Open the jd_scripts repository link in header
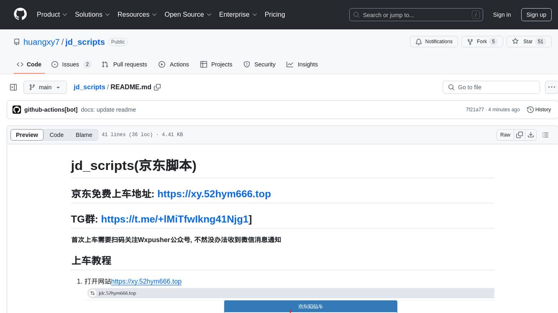The width and height of the screenshot is (558, 313). [85, 42]
